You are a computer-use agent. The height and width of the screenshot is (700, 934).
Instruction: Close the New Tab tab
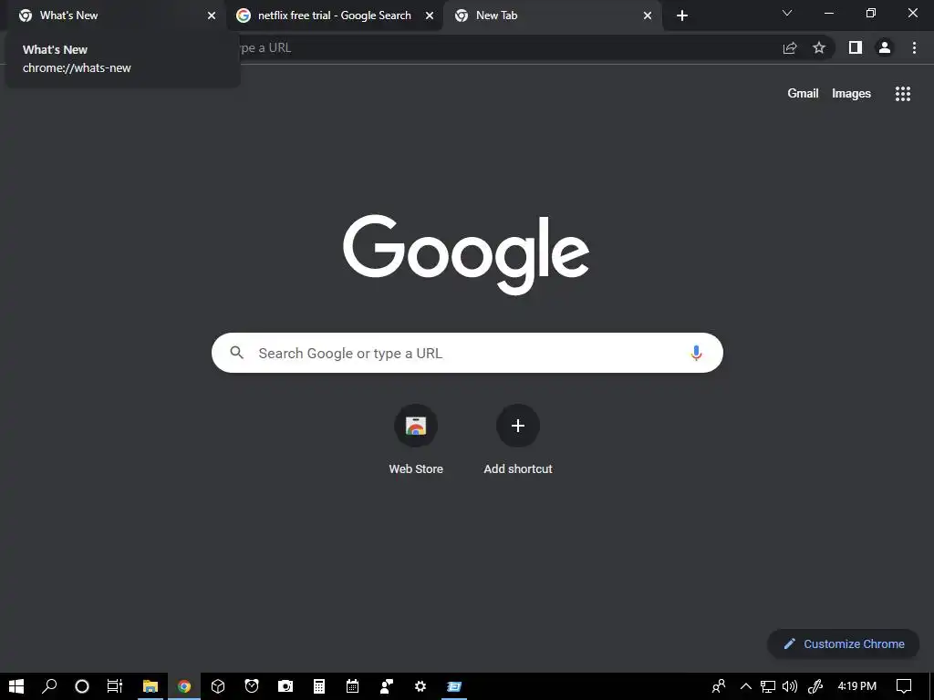[648, 15]
